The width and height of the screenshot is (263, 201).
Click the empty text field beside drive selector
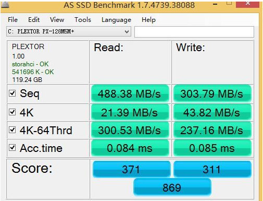(194, 32)
